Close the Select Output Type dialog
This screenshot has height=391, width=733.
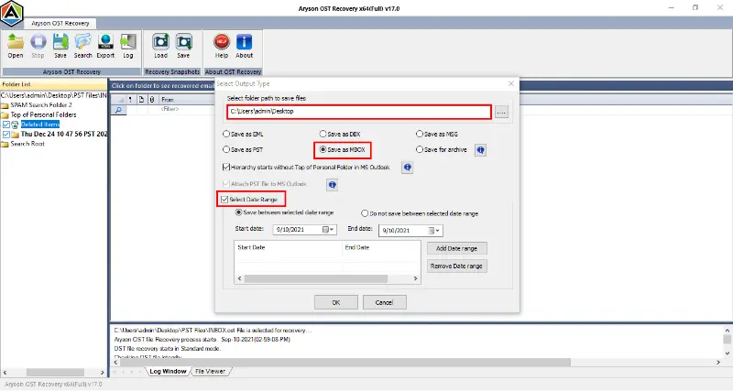point(511,83)
